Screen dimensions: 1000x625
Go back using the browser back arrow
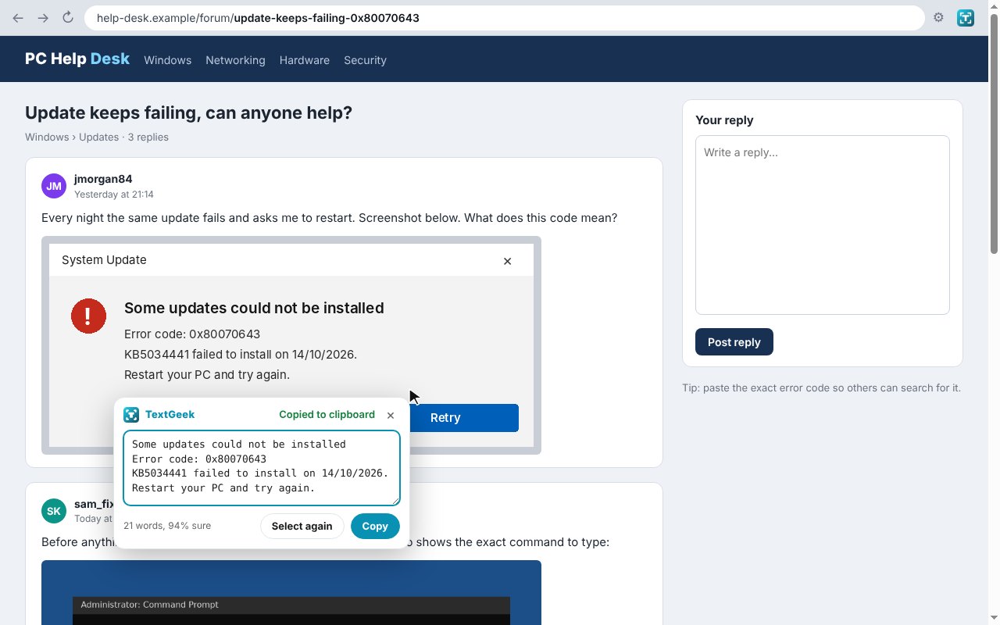pos(18,17)
